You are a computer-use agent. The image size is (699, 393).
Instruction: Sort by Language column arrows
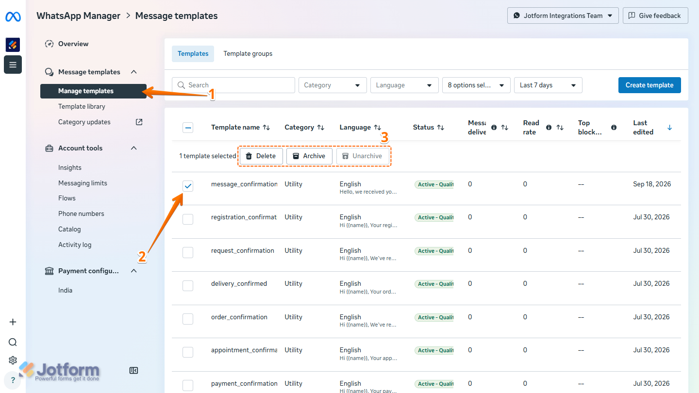[x=377, y=127]
